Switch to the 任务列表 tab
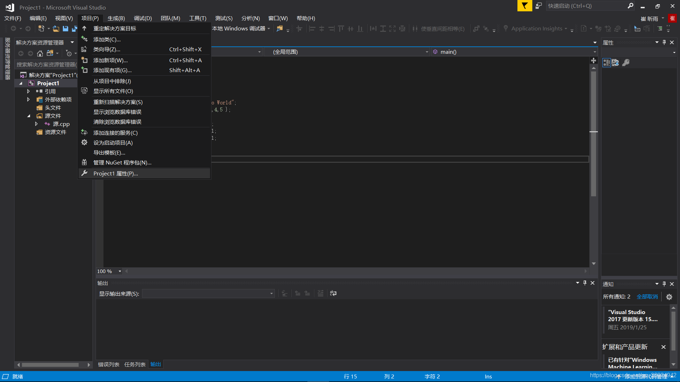The height and width of the screenshot is (382, 680). [135, 364]
